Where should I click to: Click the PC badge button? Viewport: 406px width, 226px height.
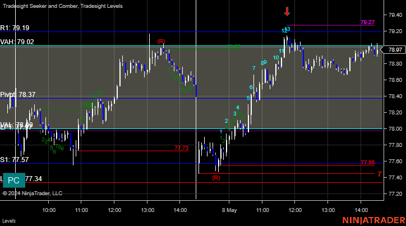point(14,180)
